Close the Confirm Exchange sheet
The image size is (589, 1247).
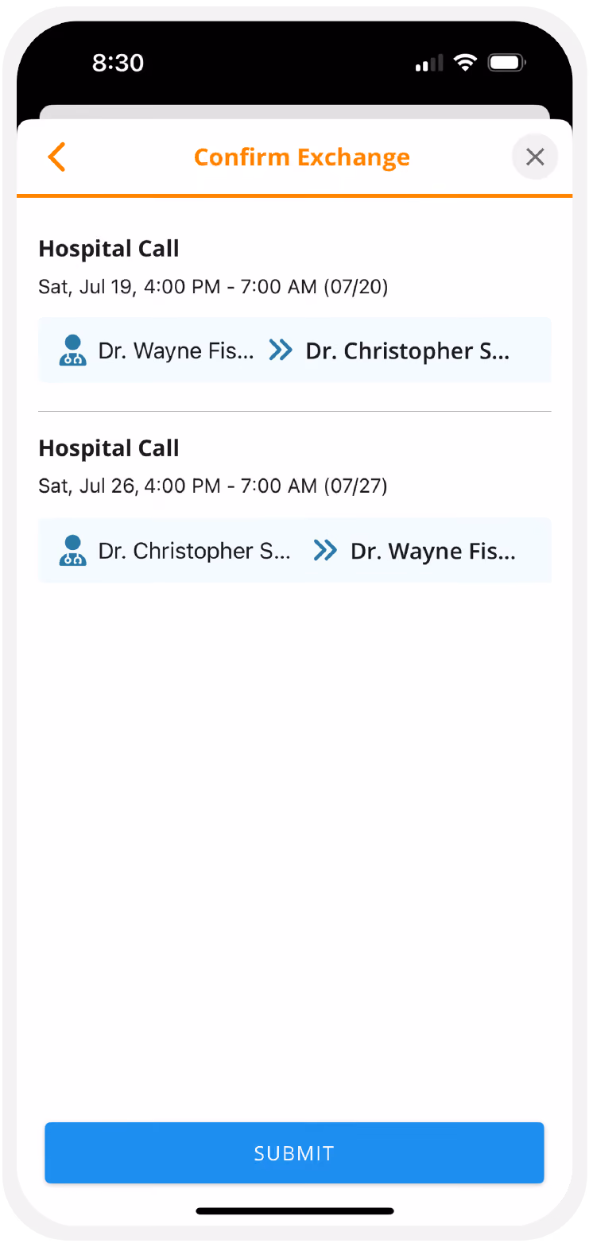[535, 157]
